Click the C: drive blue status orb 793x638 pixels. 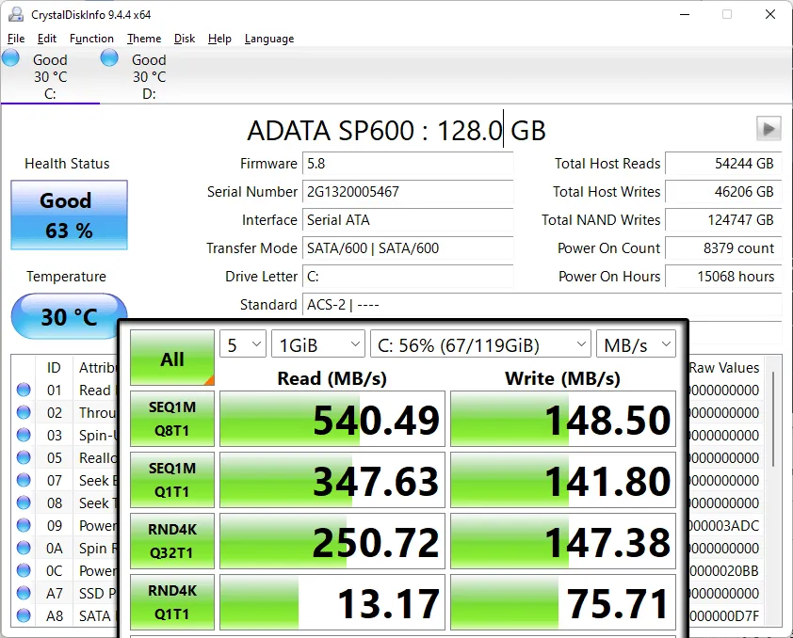click(10, 58)
